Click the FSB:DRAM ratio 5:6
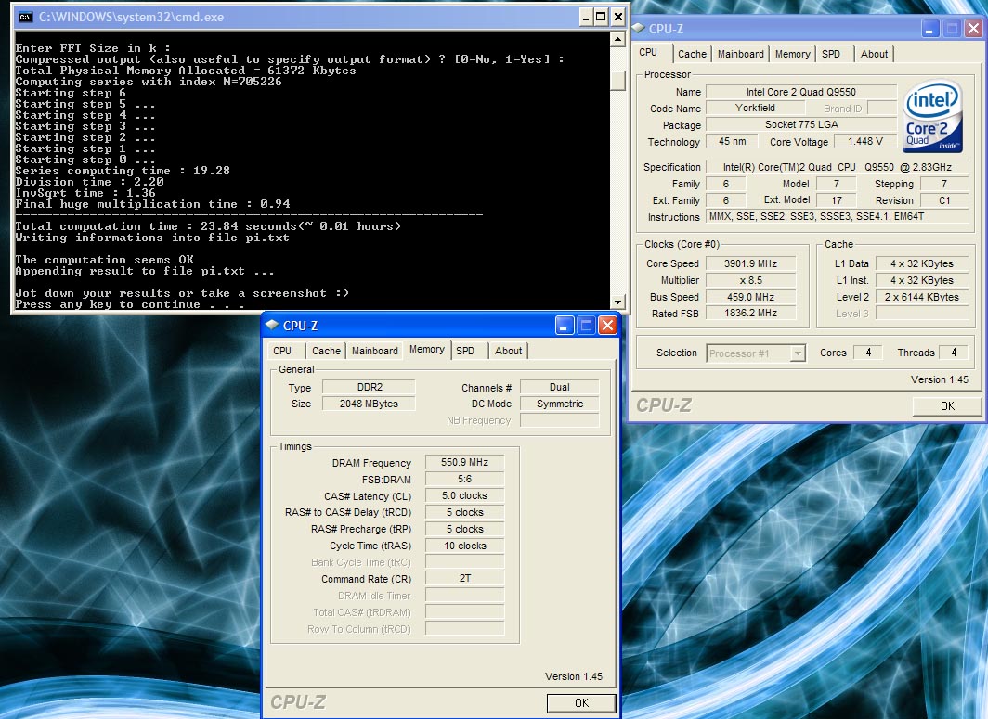The image size is (988, 719). coord(464,479)
